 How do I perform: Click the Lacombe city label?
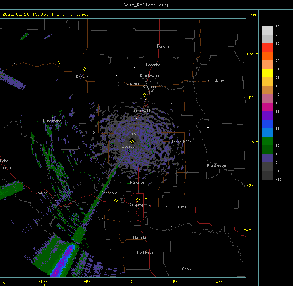point(153,65)
